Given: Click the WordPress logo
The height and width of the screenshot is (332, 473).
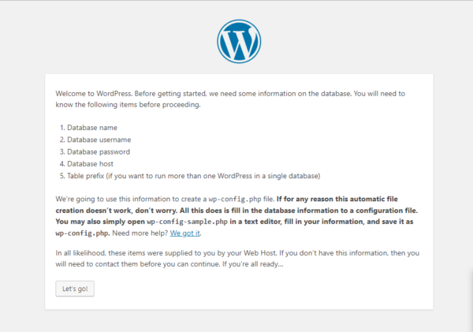Looking at the screenshot, I should click(x=236, y=43).
